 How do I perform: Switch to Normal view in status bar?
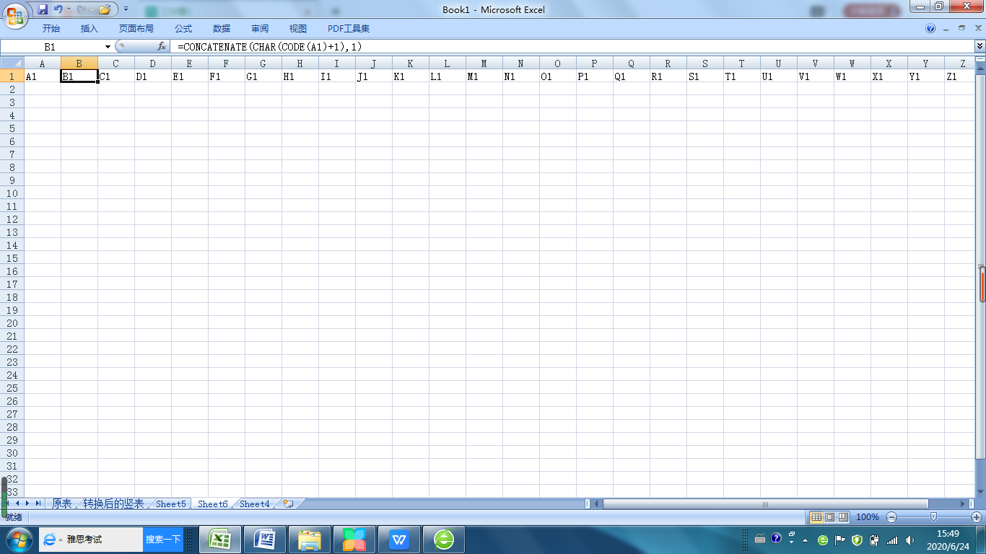pos(816,517)
